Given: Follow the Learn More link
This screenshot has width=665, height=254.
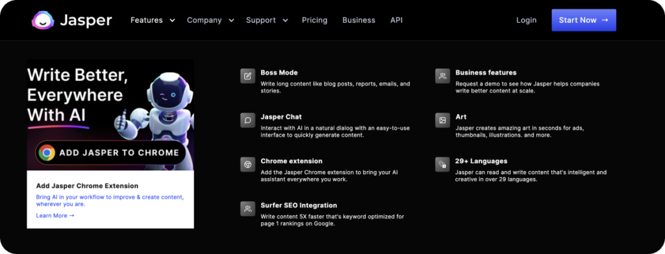Looking at the screenshot, I should [55, 216].
